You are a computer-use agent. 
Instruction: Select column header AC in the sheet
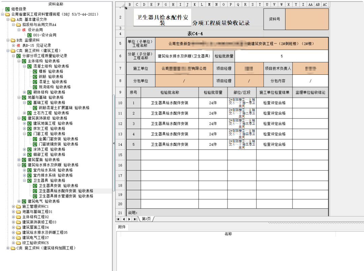tap(325, 4)
